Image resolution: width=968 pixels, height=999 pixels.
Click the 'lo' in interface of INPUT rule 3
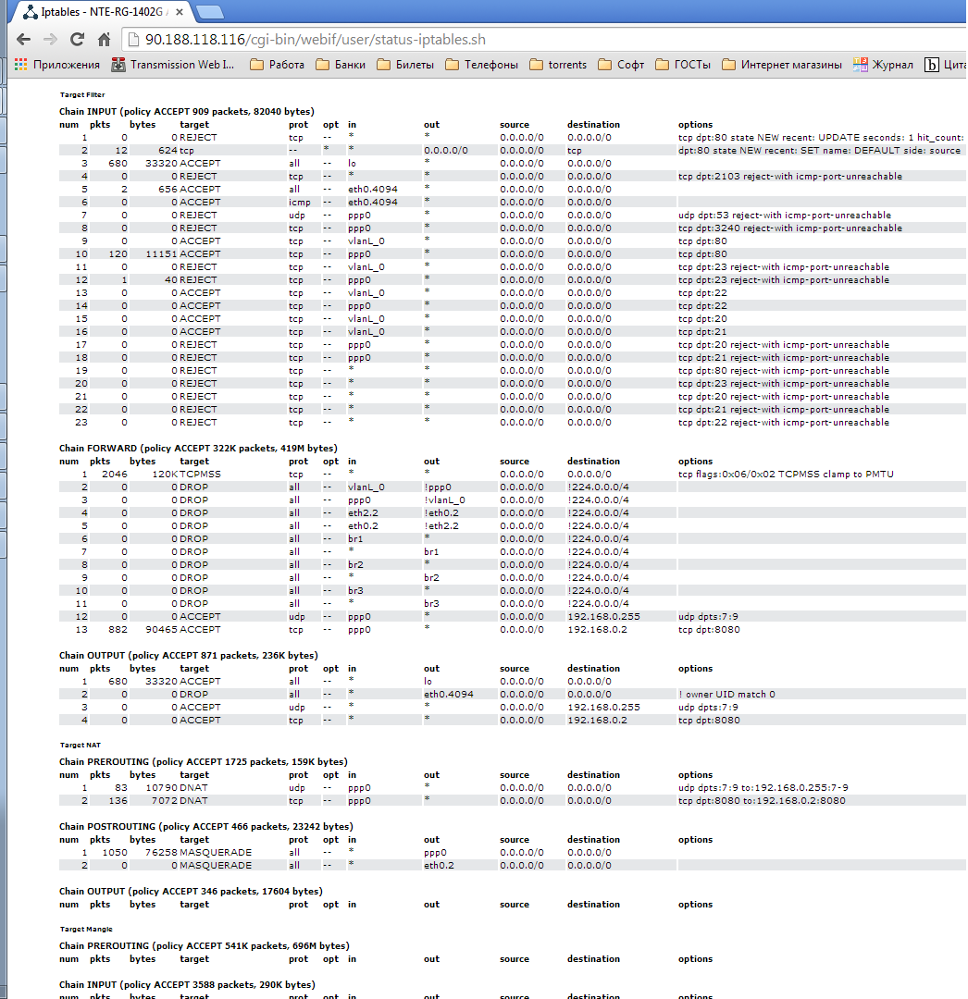point(352,164)
